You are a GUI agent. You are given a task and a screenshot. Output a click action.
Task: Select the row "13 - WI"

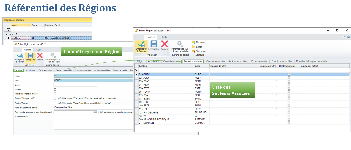point(242,116)
